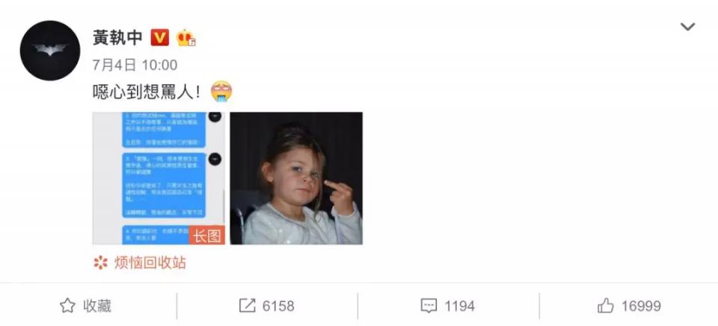Screen dimensions: 718x326
Task: Click the star favorite icon
Action: tap(67, 305)
